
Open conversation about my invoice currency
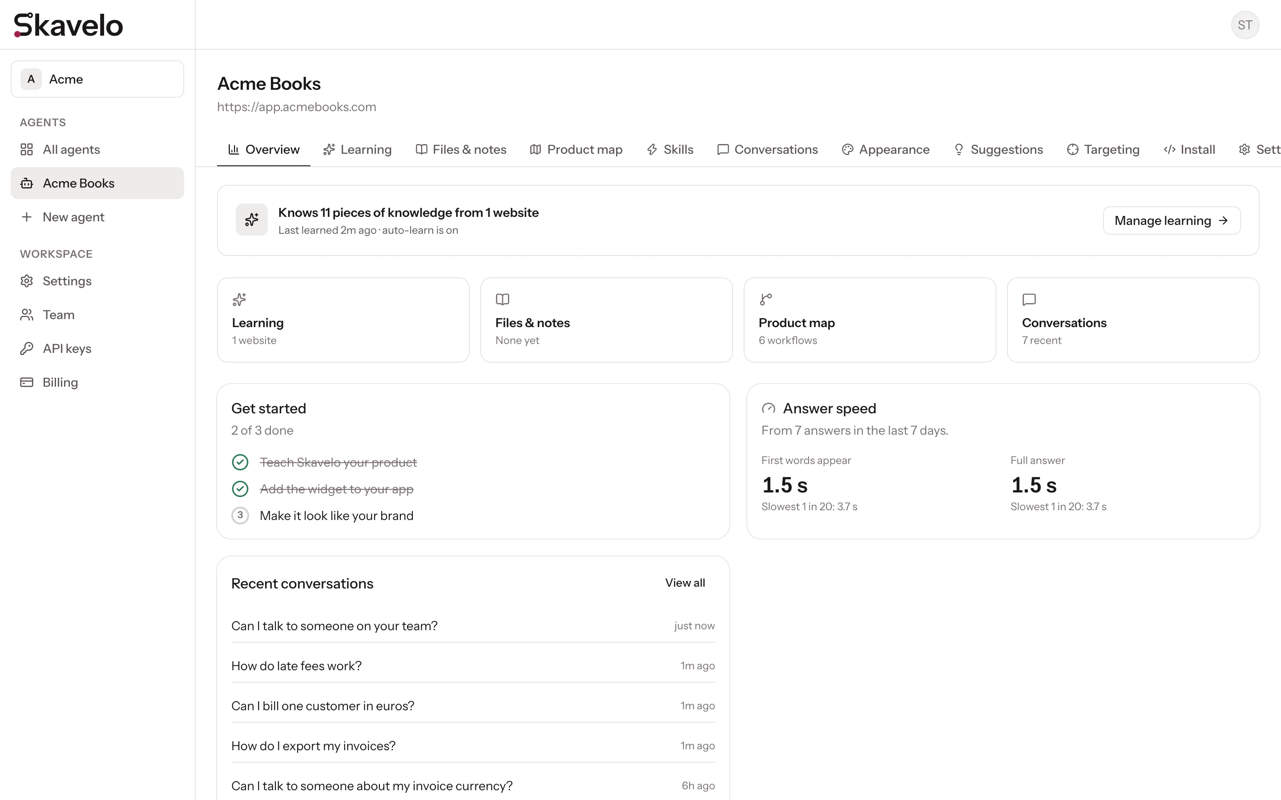click(473, 786)
